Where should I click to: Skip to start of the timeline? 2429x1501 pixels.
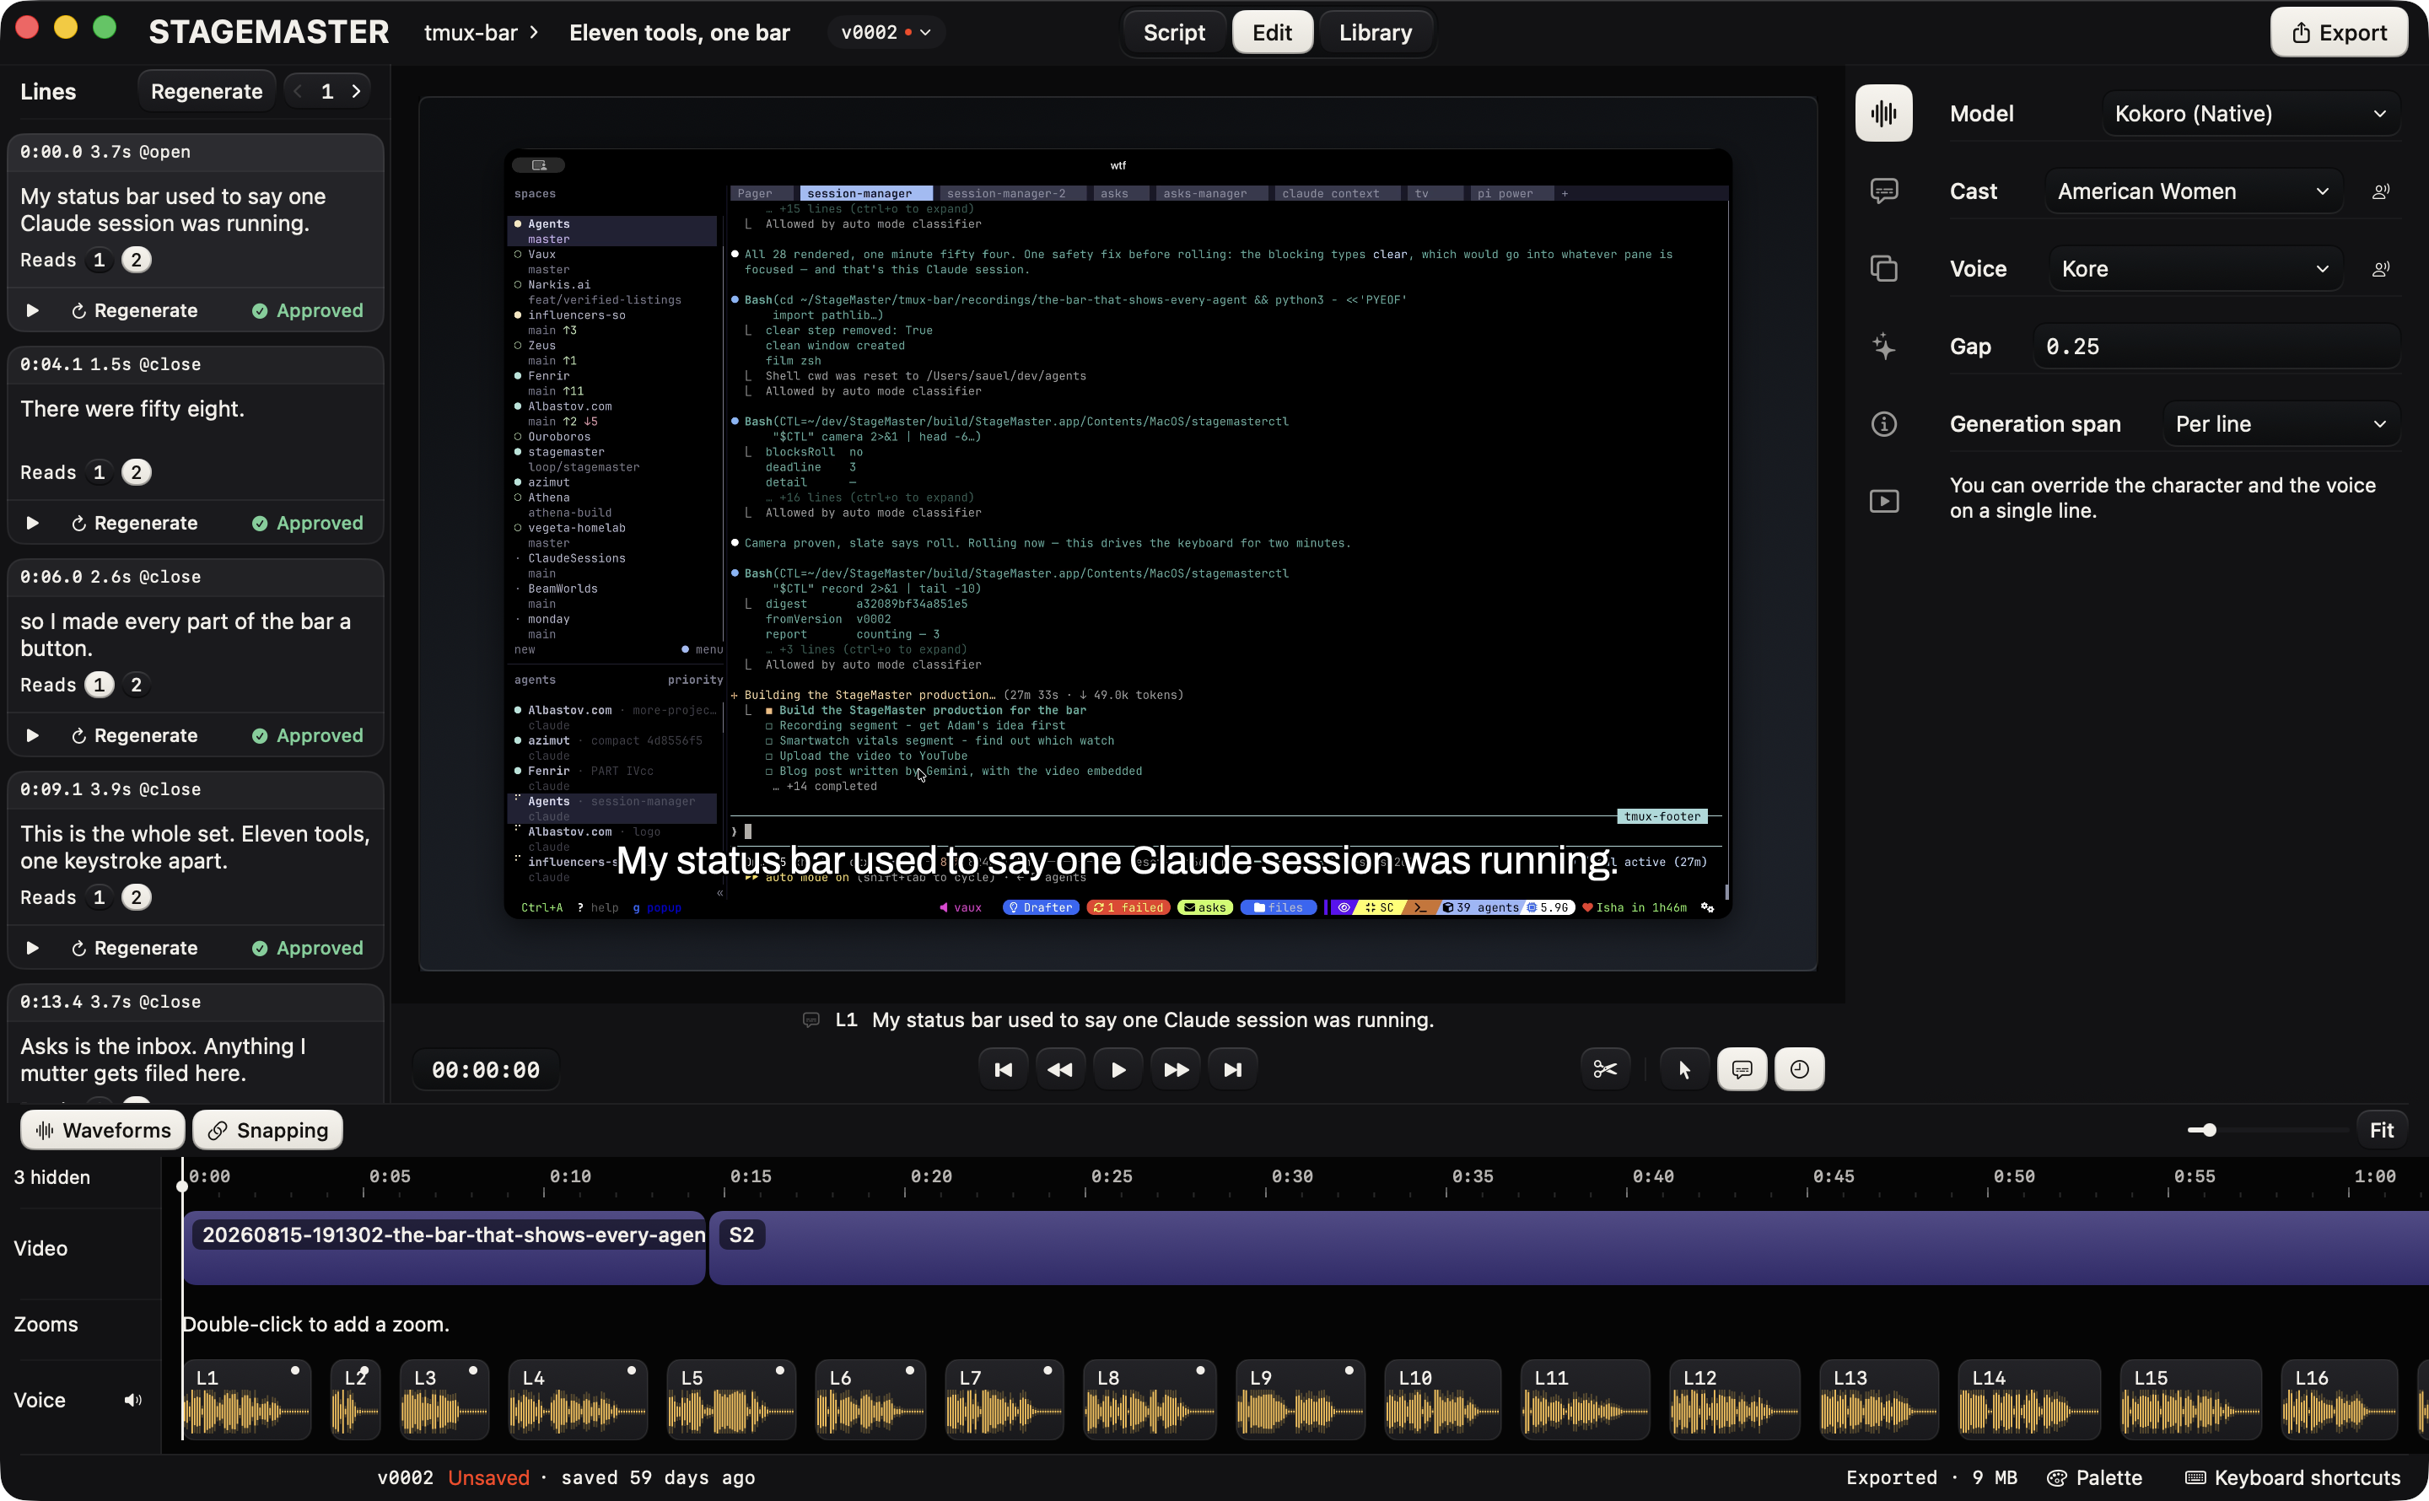click(1003, 1069)
